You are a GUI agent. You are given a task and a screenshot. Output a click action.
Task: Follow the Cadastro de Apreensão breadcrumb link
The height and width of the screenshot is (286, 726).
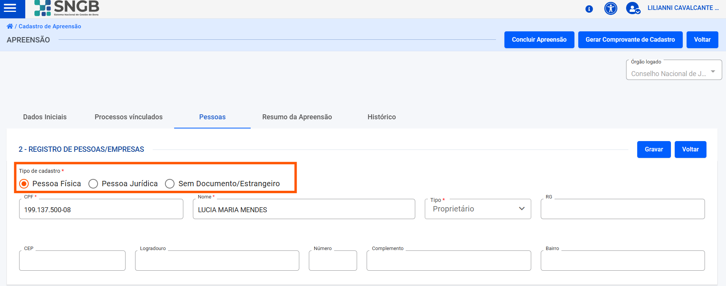[50, 26]
